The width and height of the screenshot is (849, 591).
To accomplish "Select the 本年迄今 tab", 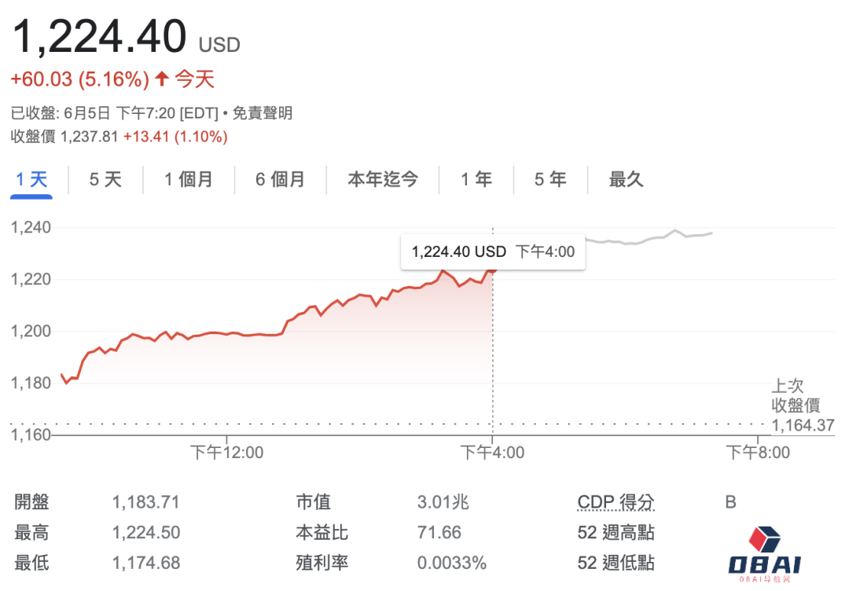I will point(383,179).
